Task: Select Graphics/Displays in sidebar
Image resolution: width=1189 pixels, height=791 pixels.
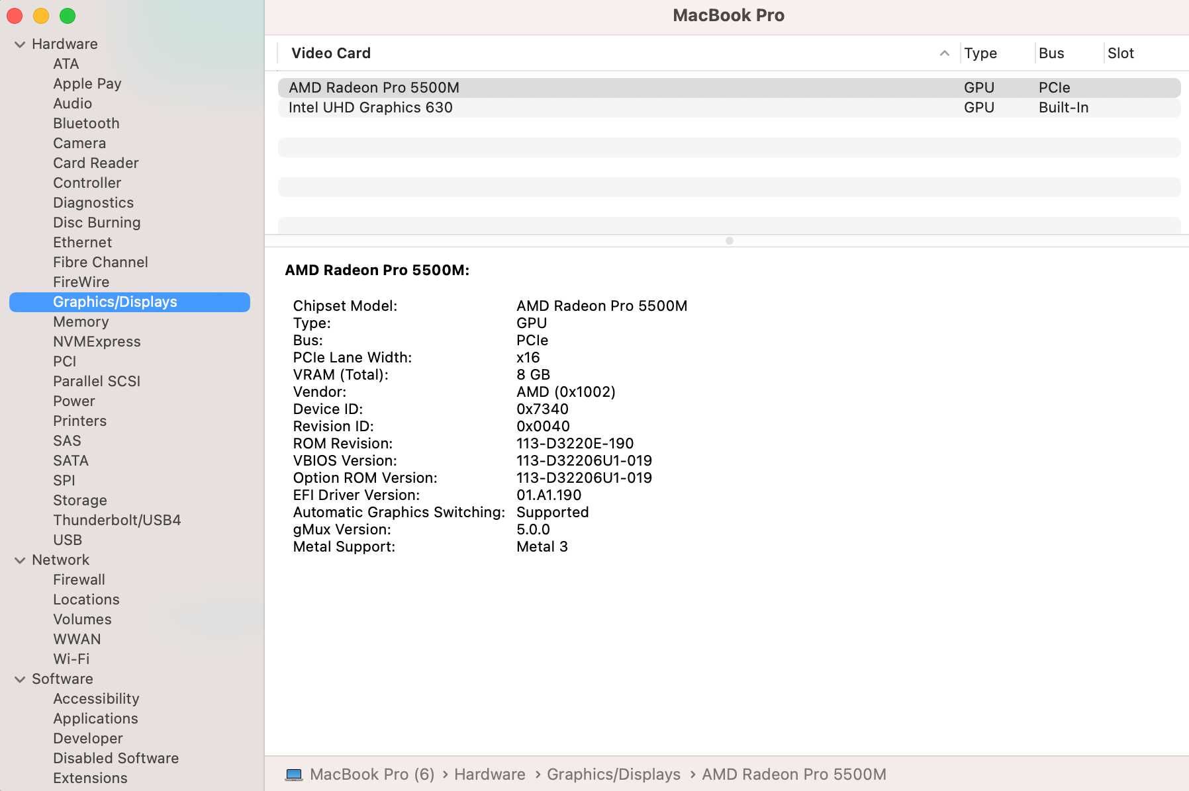Action: (130, 302)
